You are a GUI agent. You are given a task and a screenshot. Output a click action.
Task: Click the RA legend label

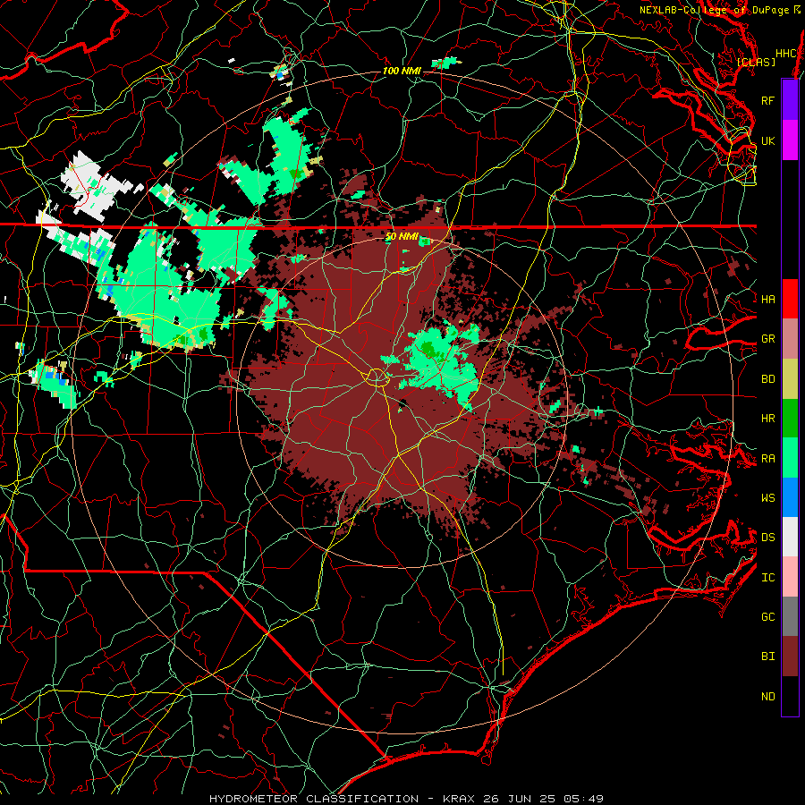pyautogui.click(x=767, y=459)
